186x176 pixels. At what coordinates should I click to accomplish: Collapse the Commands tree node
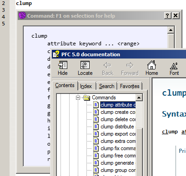pos(78,98)
